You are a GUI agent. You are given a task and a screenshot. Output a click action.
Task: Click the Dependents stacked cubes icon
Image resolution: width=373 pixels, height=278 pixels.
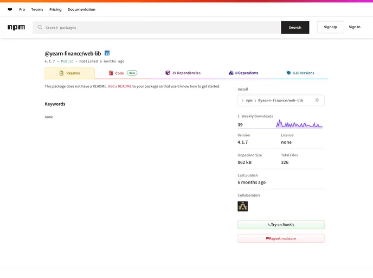[231, 73]
